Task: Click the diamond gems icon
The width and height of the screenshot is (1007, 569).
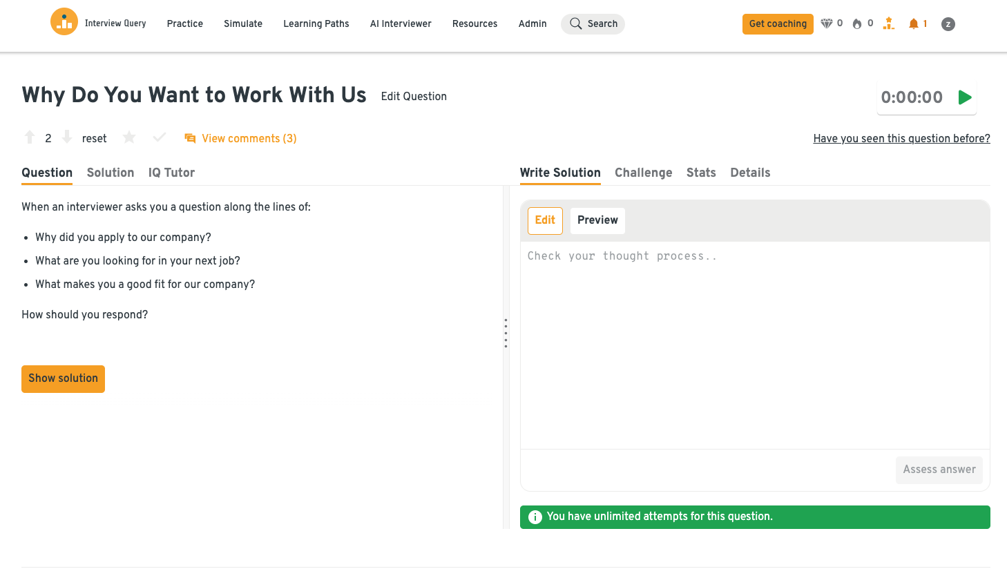Action: (x=827, y=23)
